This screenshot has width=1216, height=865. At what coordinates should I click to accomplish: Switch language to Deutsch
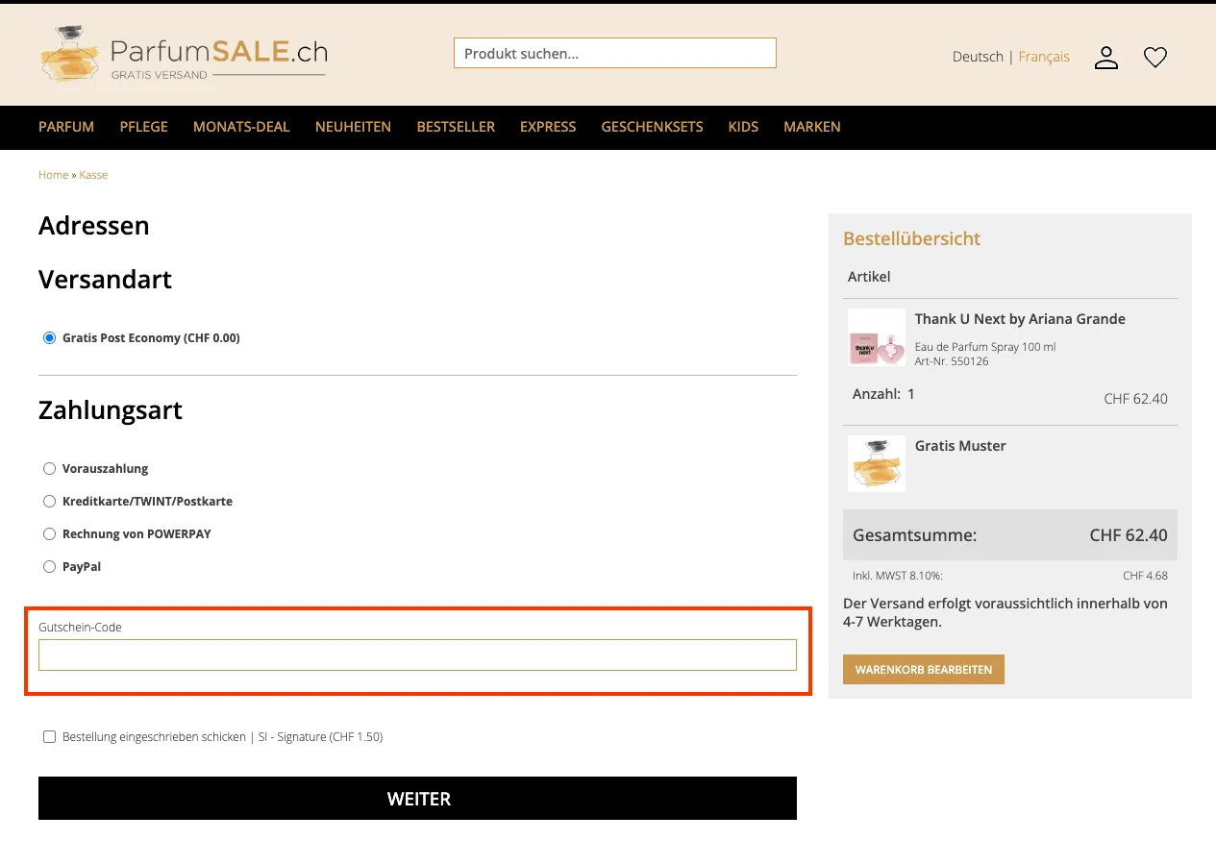(978, 57)
